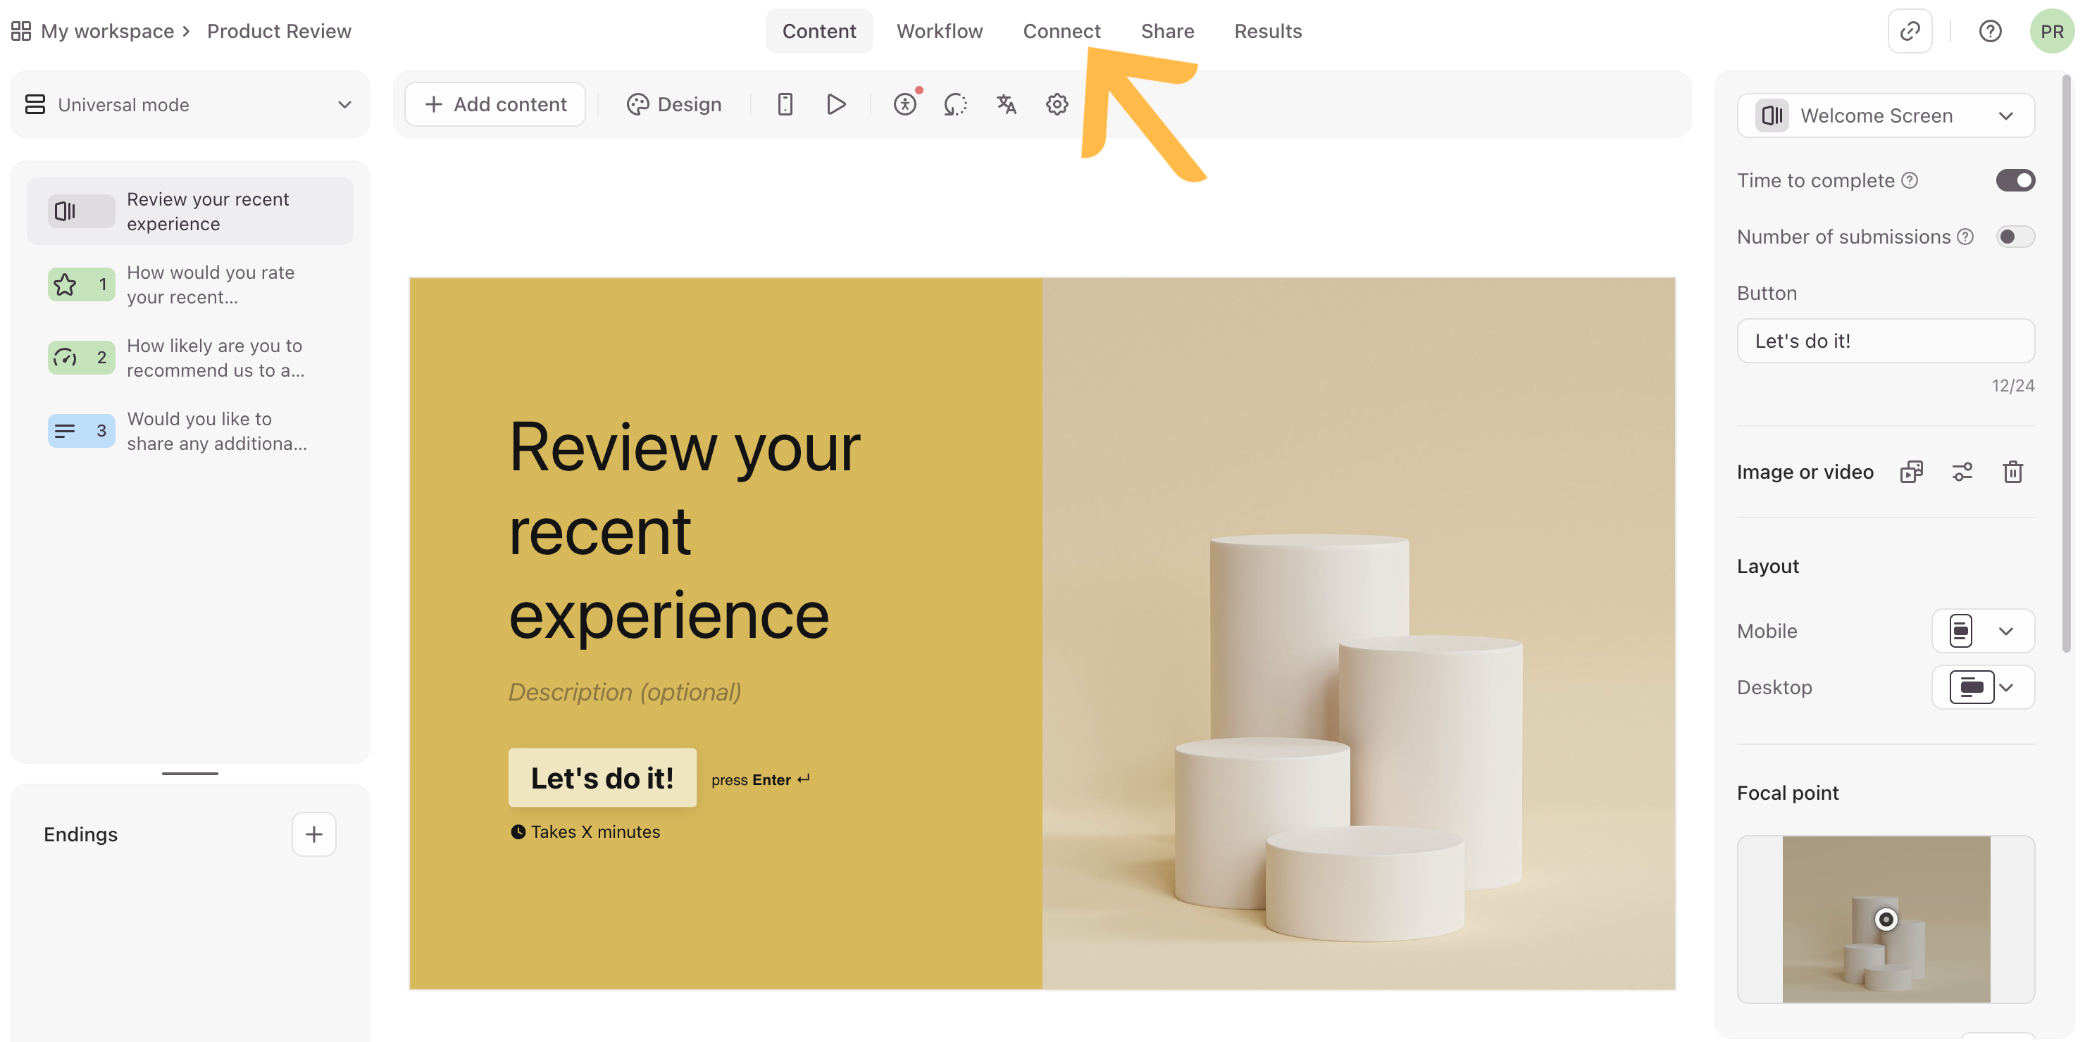Edit the welcome screen heading text
The height and width of the screenshot is (1042, 2085).
tap(685, 531)
